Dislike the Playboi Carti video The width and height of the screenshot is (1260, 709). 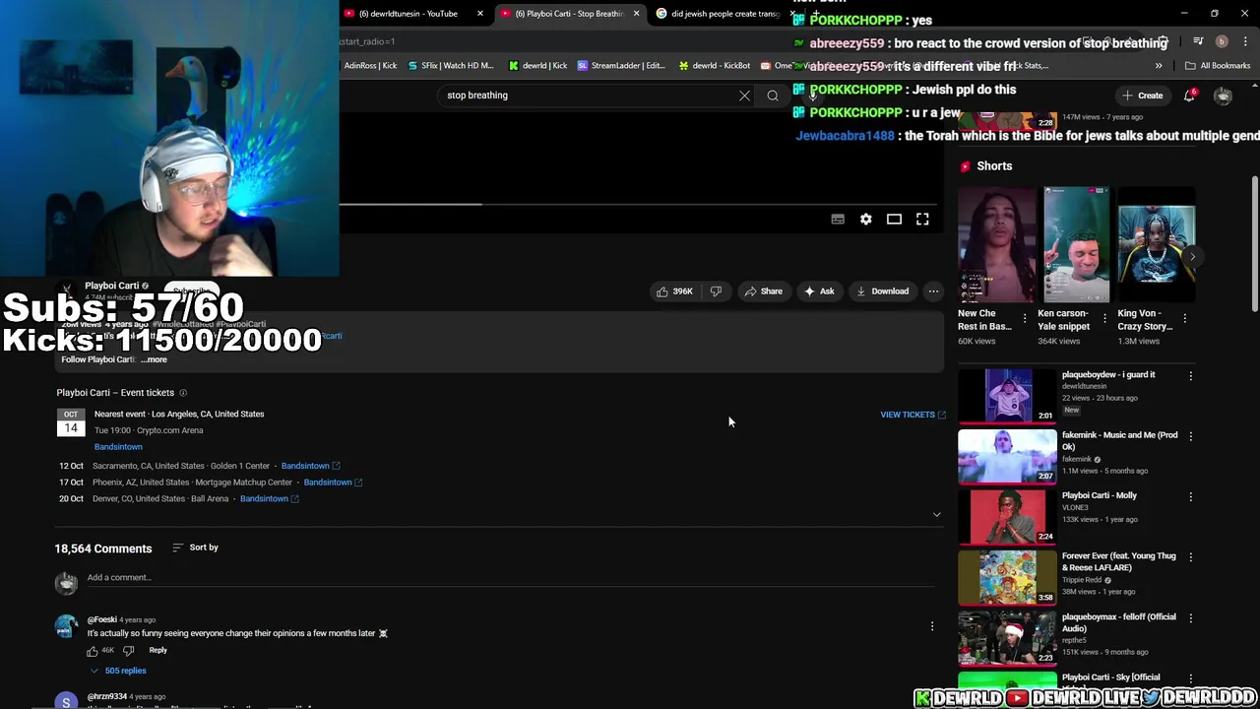click(716, 291)
